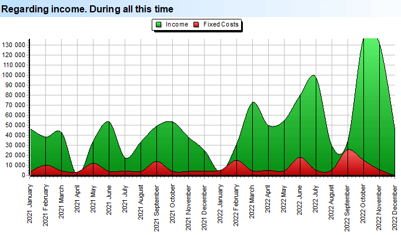Click the 130 000 value on y-axis
The image size is (401, 235).
coord(14,45)
